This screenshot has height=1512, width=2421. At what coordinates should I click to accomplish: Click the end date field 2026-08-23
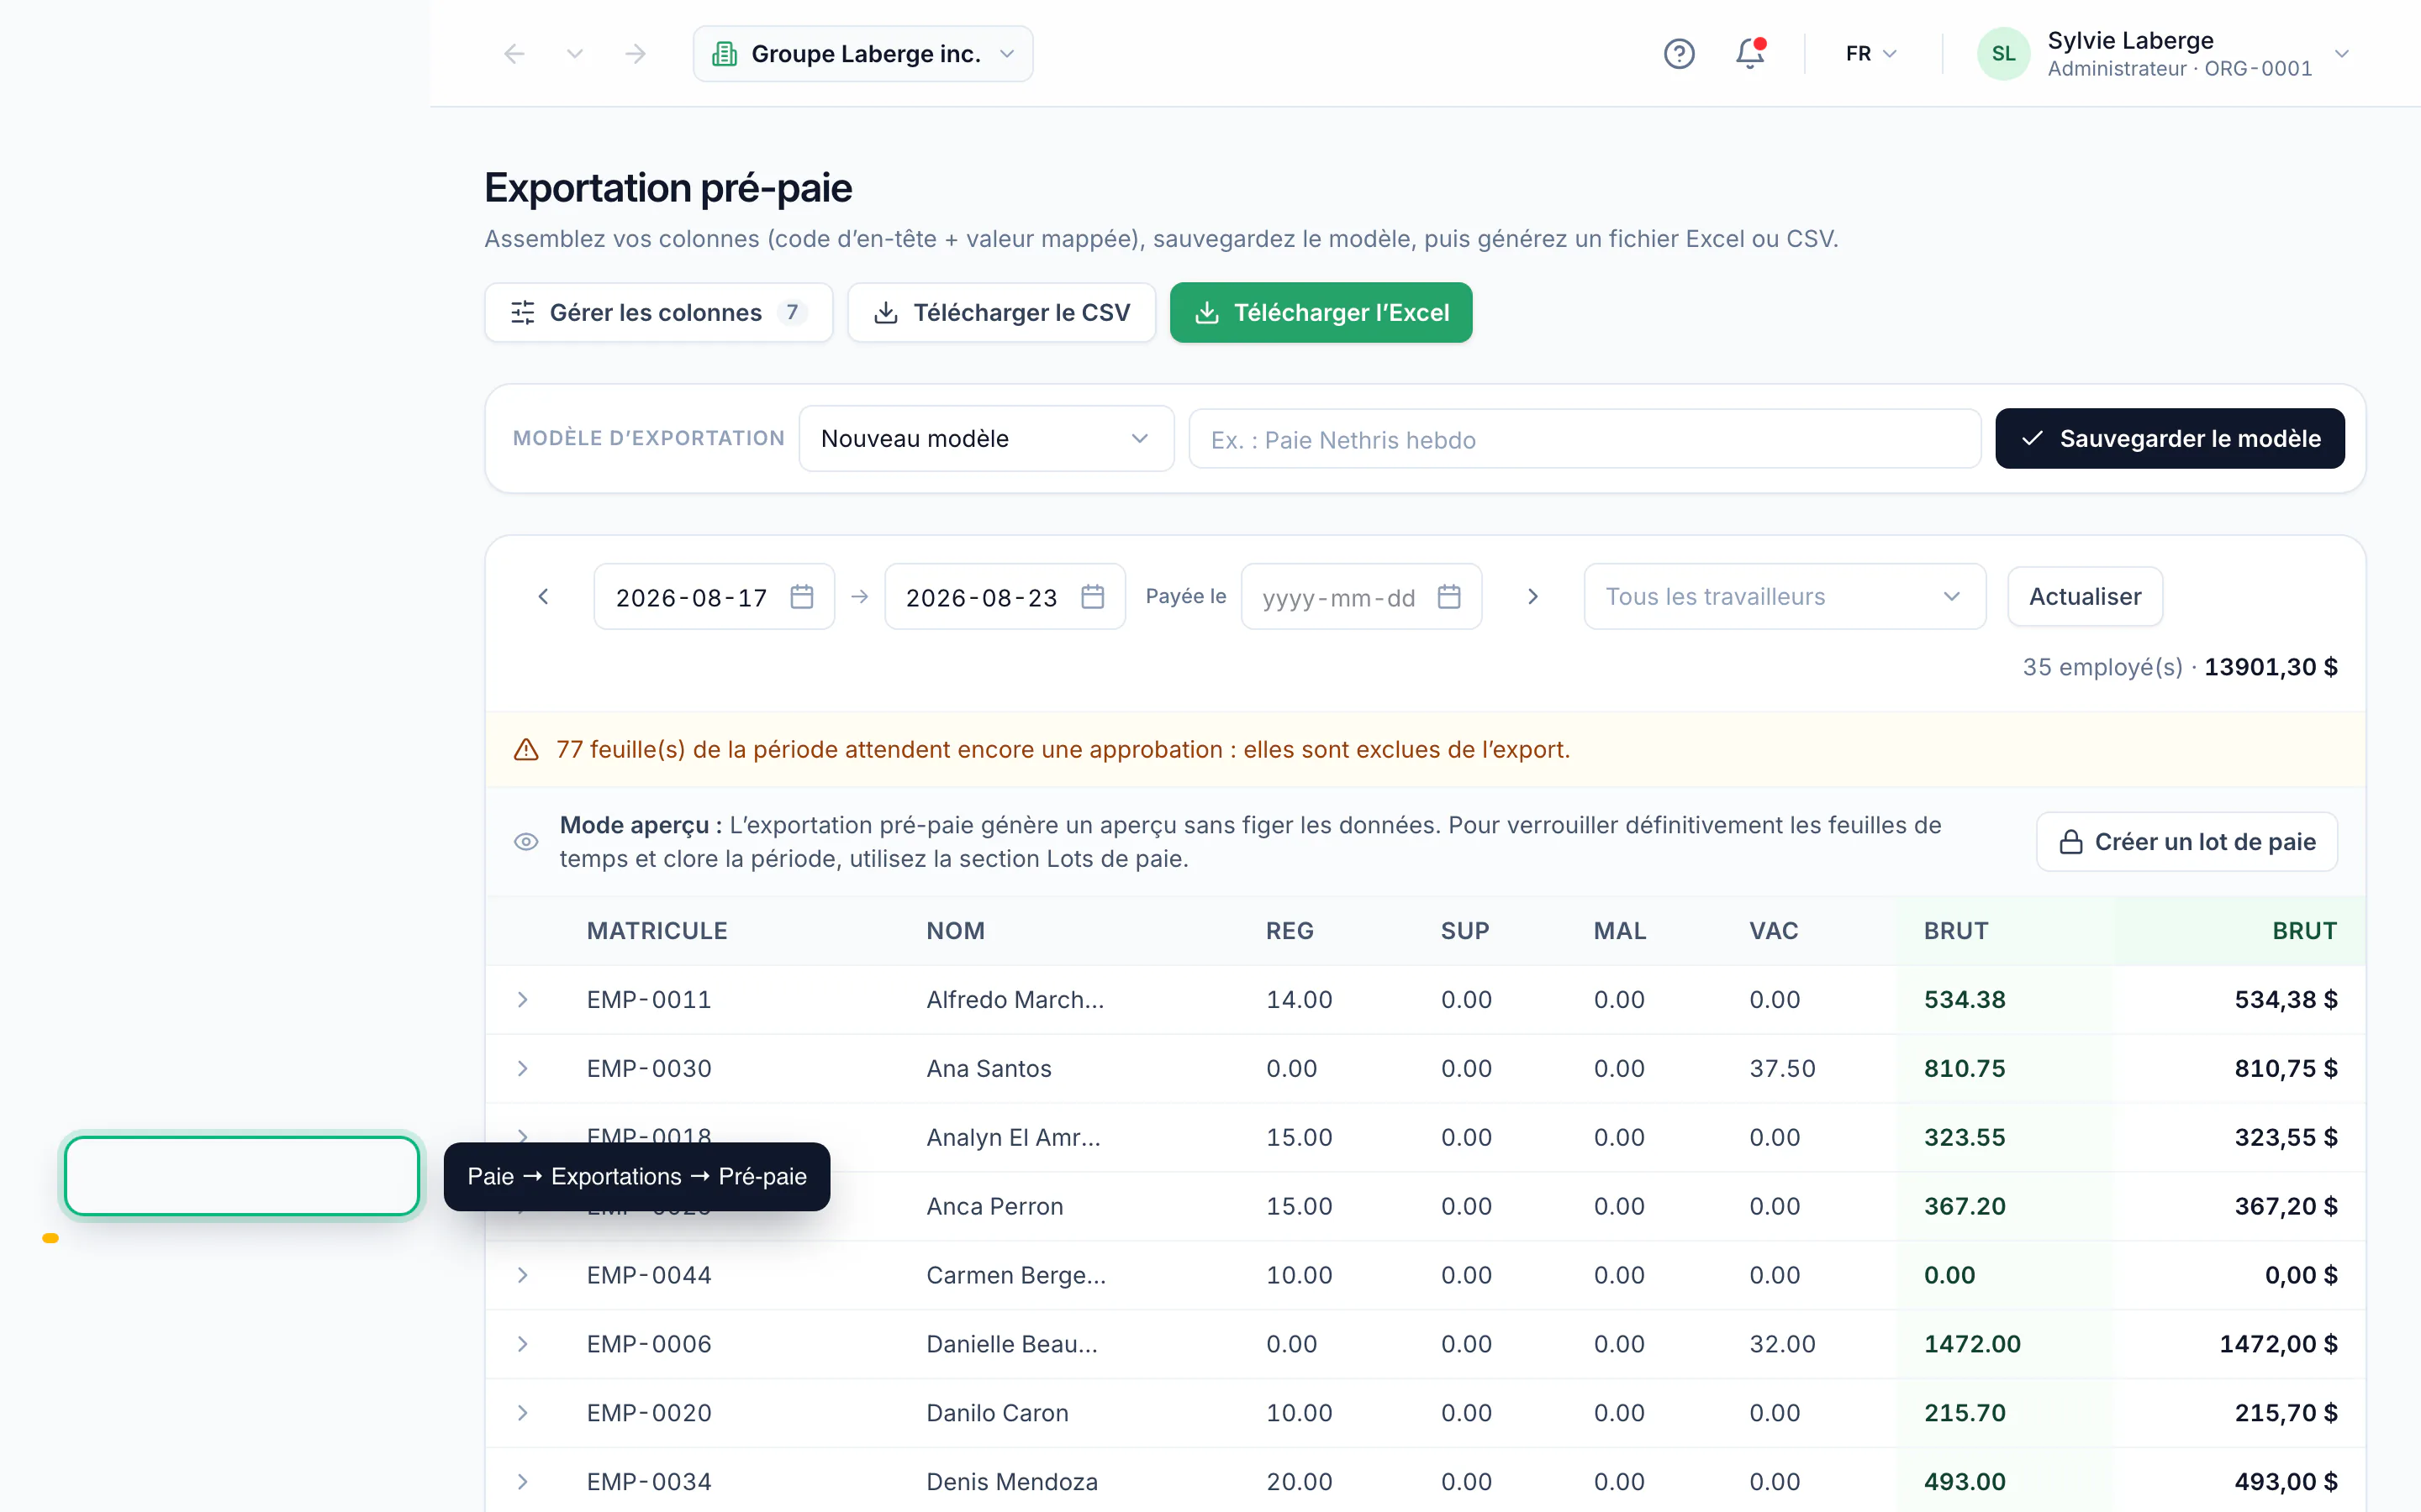[x=1005, y=597]
